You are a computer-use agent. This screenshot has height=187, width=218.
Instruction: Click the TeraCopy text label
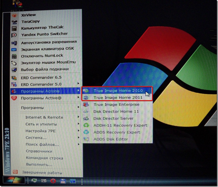[x=30, y=21]
